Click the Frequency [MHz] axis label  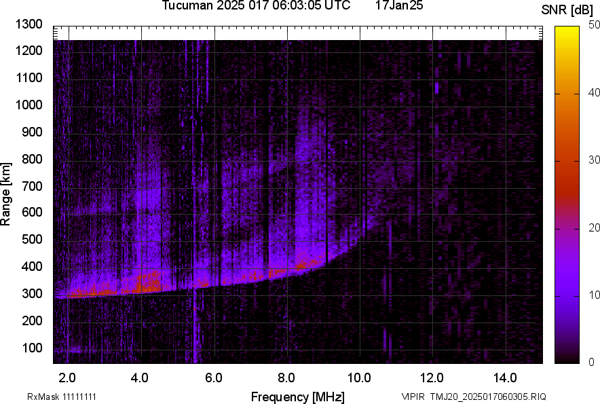(x=297, y=397)
